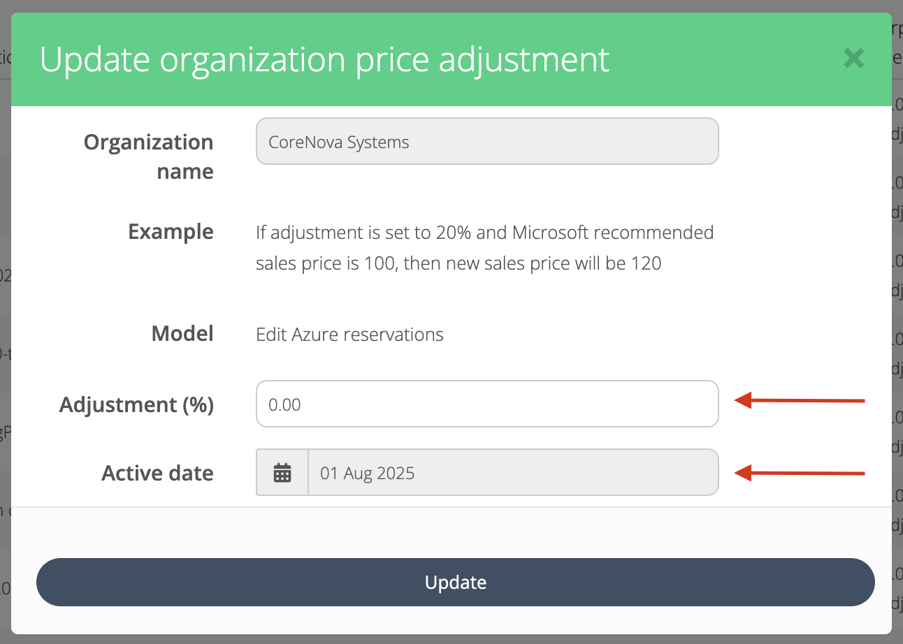Click the 'Example' label
Screen dimensions: 903x644
point(171,231)
